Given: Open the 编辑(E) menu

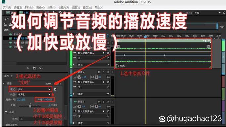Looking at the screenshot, I should click(18, 7).
